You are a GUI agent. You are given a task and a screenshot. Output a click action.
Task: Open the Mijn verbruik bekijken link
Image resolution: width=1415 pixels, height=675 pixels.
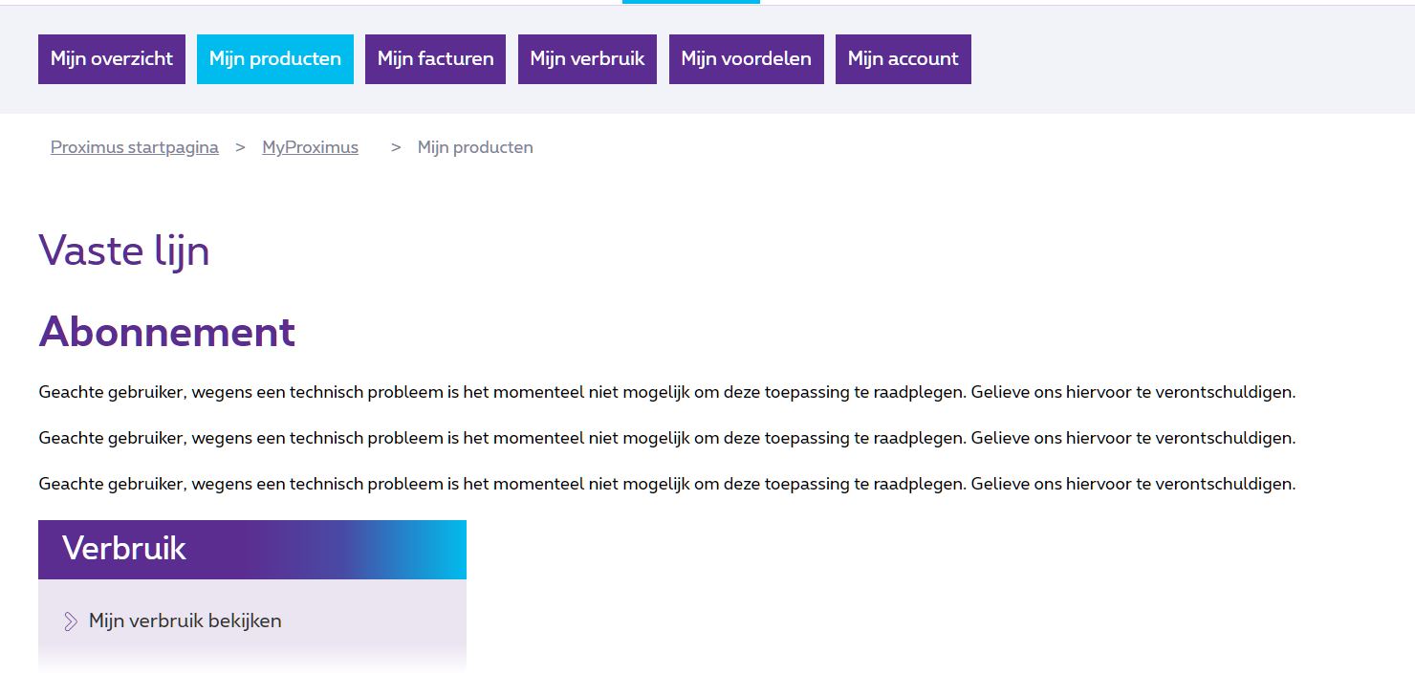[185, 621]
